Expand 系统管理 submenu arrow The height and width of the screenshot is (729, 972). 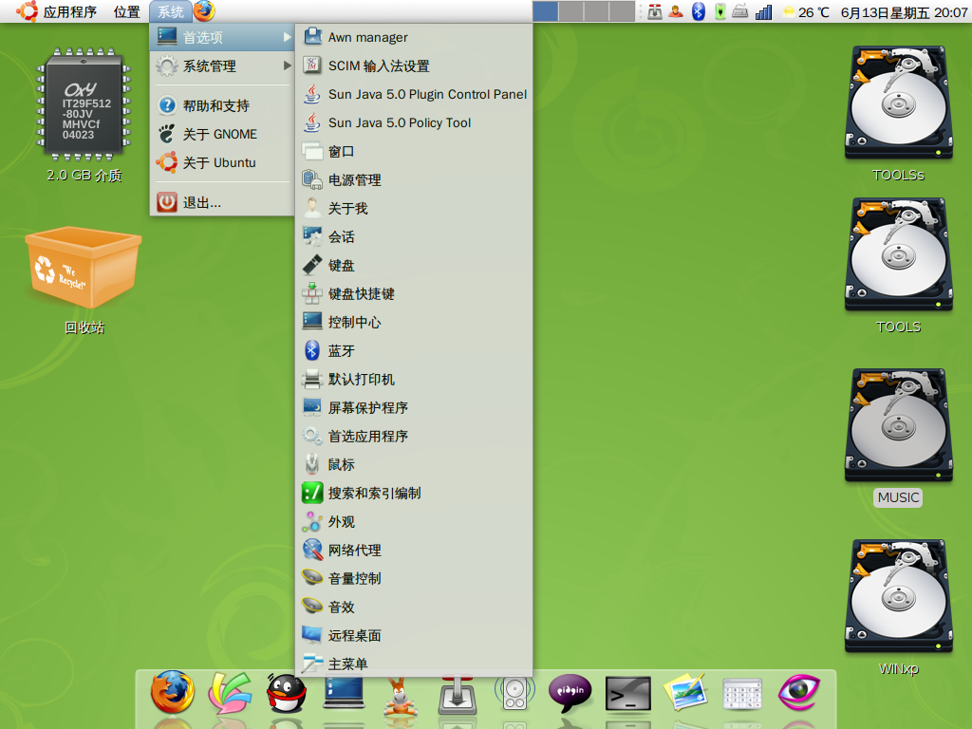coord(287,65)
